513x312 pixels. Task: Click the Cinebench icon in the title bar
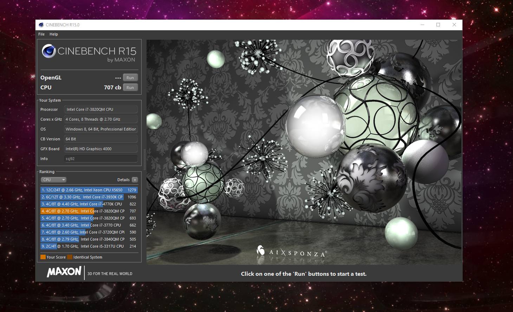coord(41,25)
